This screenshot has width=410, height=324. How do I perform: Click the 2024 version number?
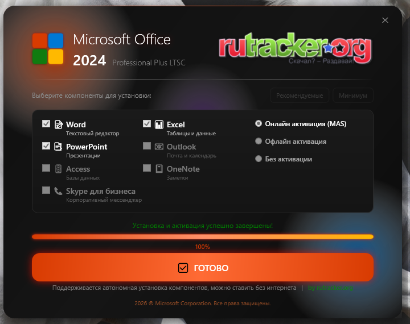coord(89,61)
